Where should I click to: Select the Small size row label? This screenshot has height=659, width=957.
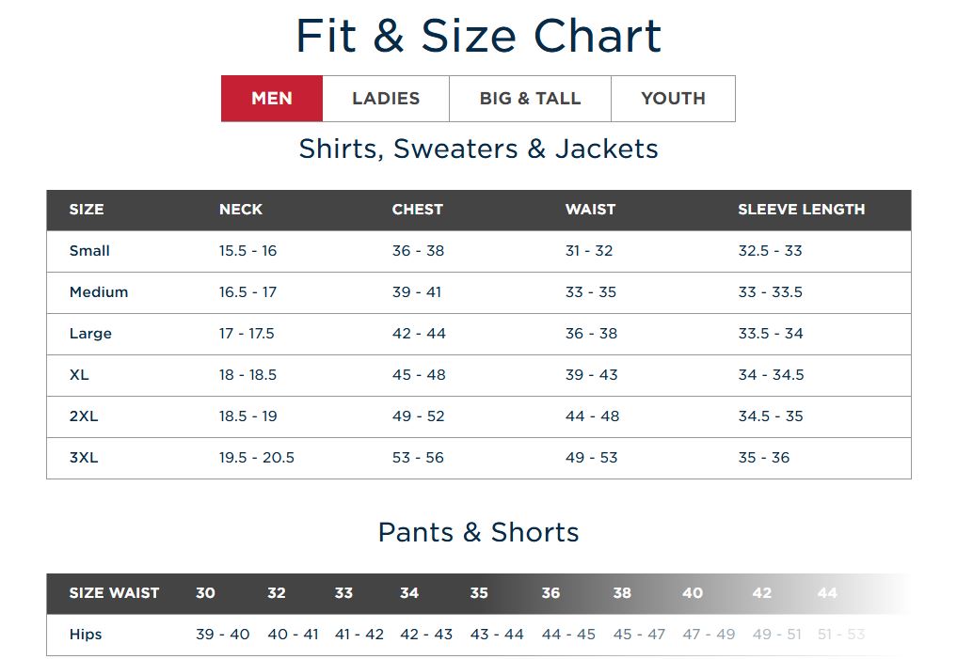pos(89,251)
